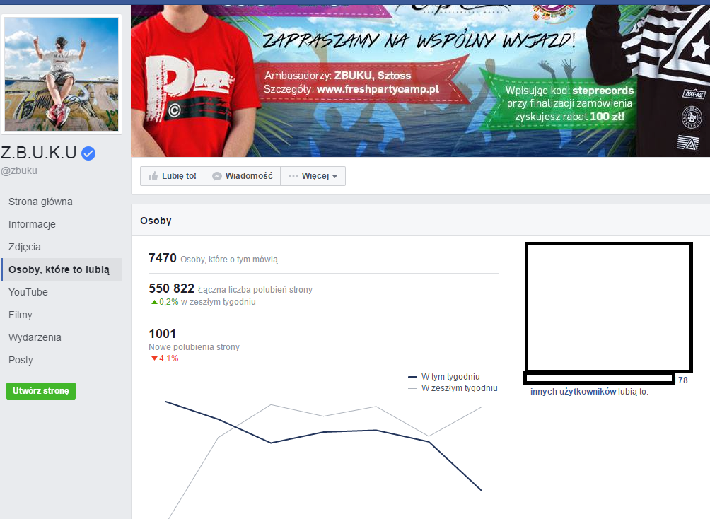The height and width of the screenshot is (519, 710).
Task: Click the 7470 people talking count
Action: point(163,258)
